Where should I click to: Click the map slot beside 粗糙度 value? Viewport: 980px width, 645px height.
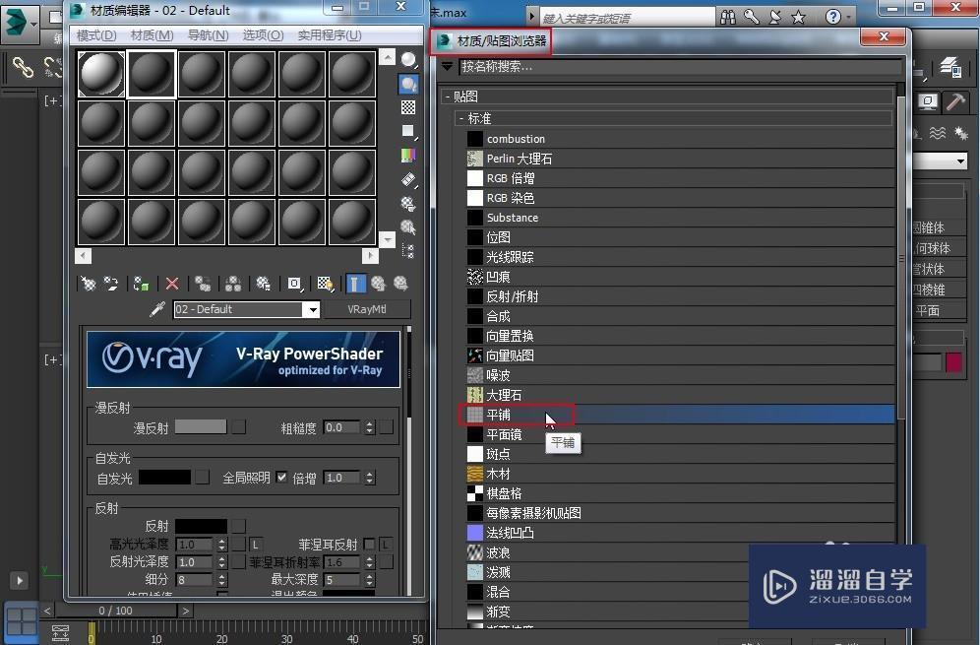tap(387, 427)
